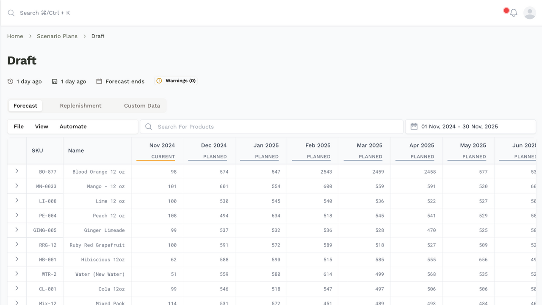Focus the Search For Products field
This screenshot has width=542, height=305.
271,127
